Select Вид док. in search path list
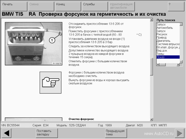Viewport: 186px width, 139px height. [162, 51]
